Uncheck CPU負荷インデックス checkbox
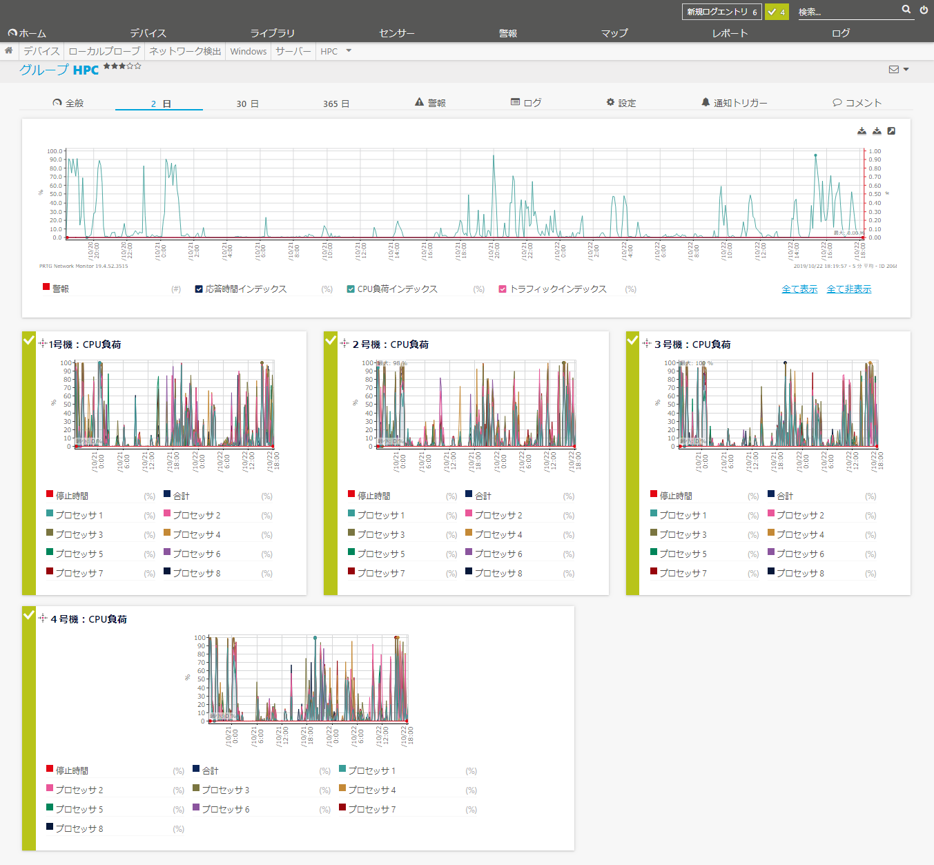Viewport: 934px width, 865px height. pyautogui.click(x=351, y=289)
